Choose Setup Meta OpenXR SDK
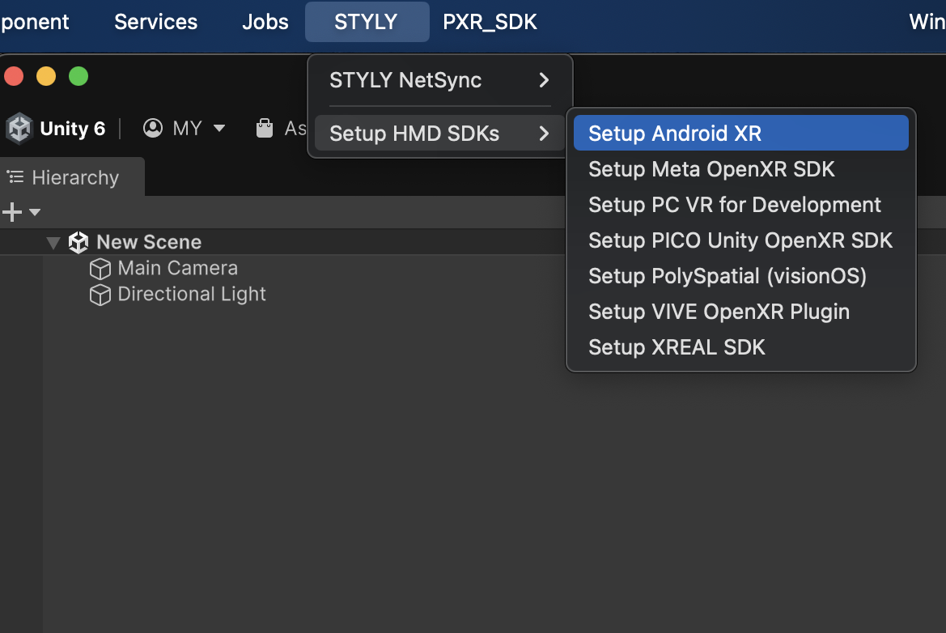 (711, 169)
